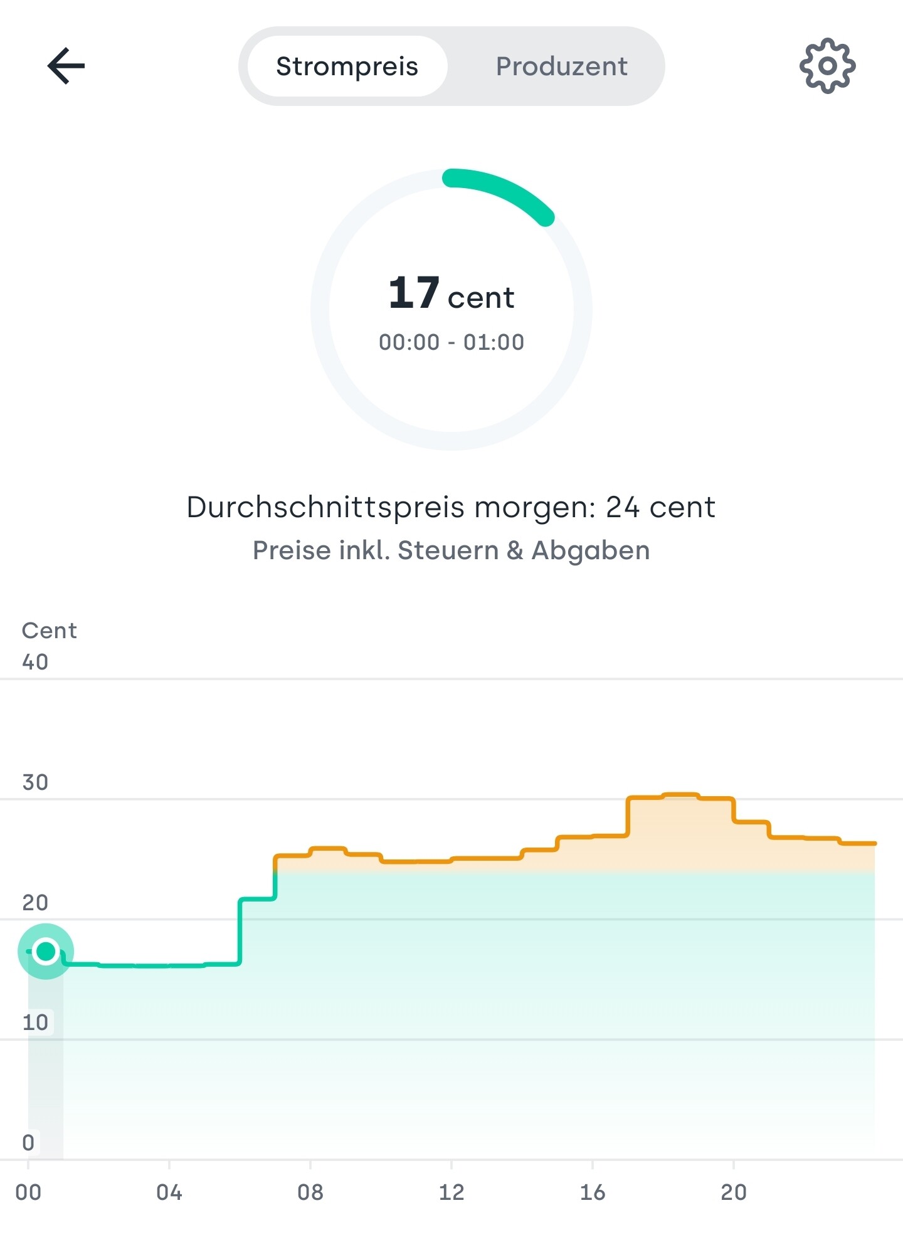Viewport: 903px width, 1235px height.
Task: Open settings via the gear icon
Action: tap(827, 66)
